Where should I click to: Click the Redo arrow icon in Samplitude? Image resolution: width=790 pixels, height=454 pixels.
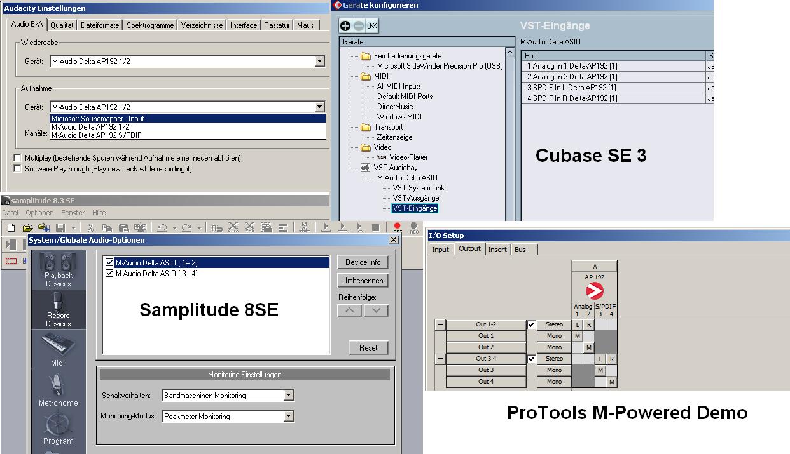186,228
